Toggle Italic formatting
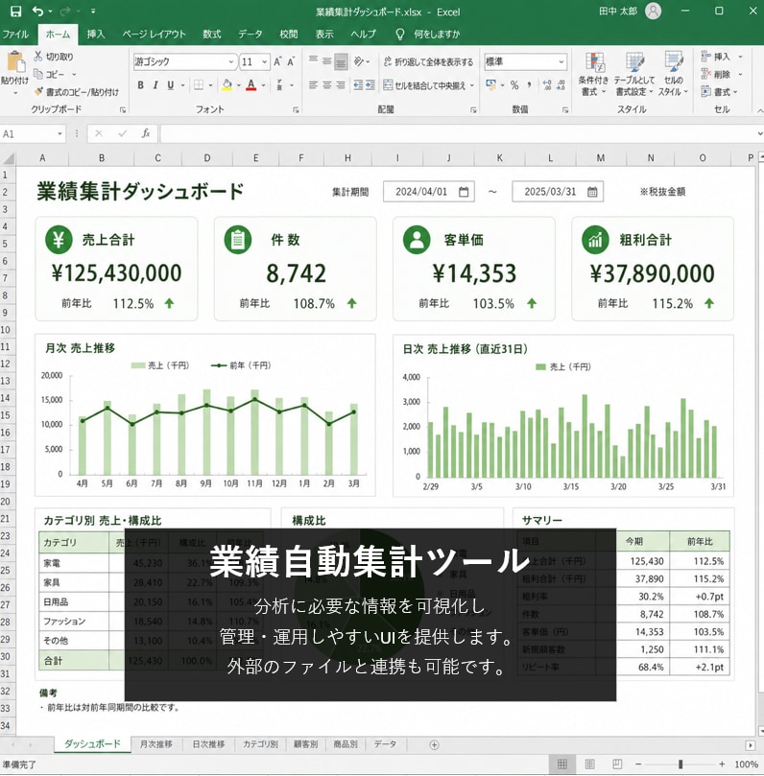Image resolution: width=764 pixels, height=776 pixels. (155, 85)
